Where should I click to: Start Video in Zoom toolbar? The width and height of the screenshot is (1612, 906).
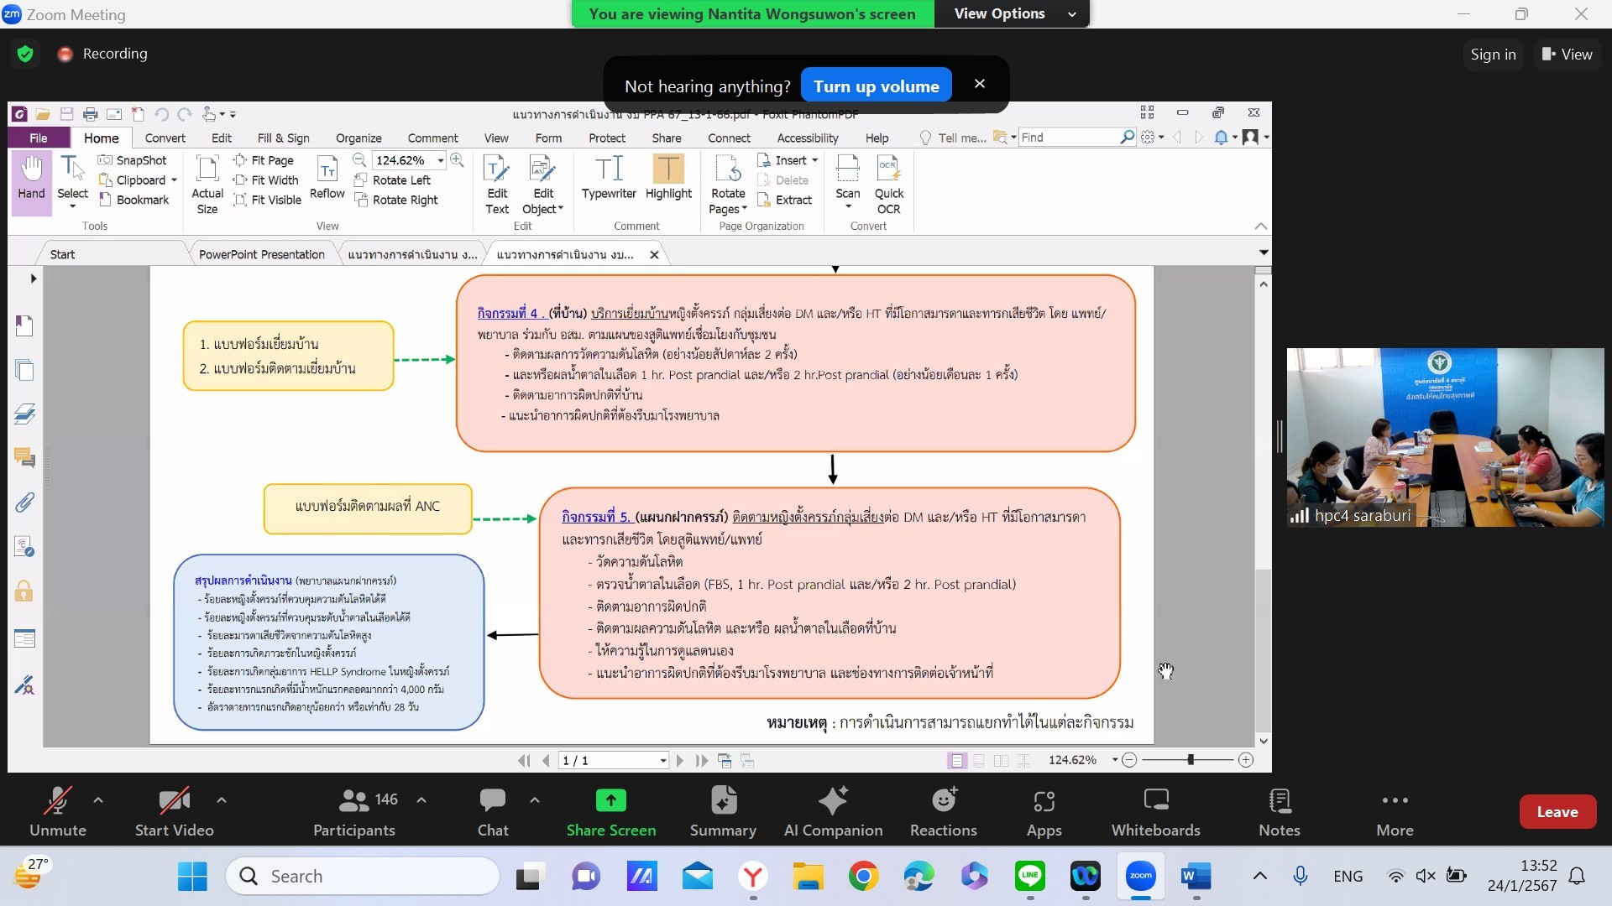pos(174,812)
